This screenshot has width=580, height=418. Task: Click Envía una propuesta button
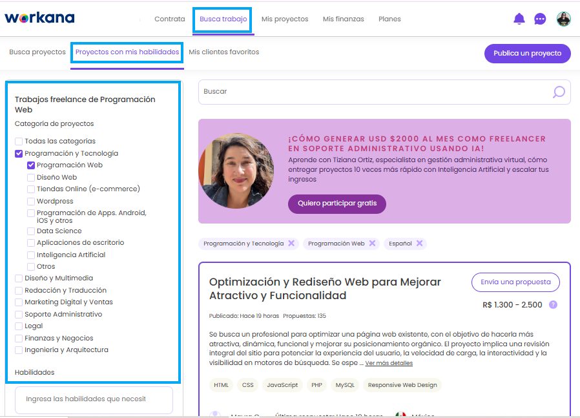tap(515, 282)
